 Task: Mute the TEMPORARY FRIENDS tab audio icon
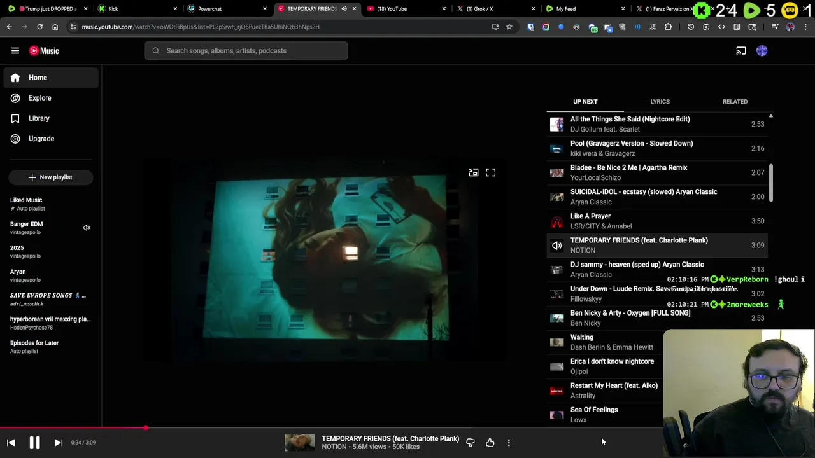click(344, 9)
